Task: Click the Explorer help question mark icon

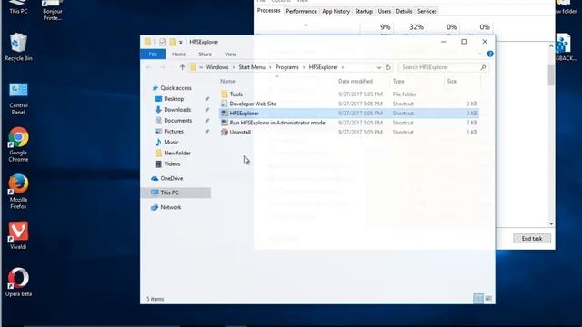Action: pyautogui.click(x=490, y=54)
